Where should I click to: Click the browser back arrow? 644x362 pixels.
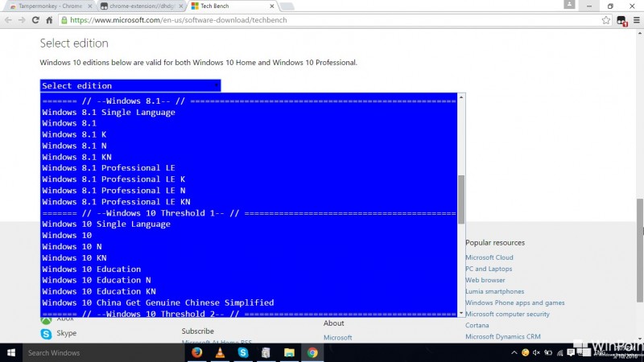point(8,20)
